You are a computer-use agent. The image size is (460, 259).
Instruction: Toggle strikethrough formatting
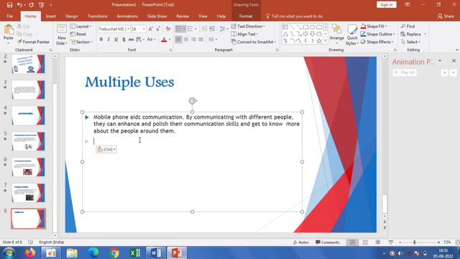click(x=131, y=40)
